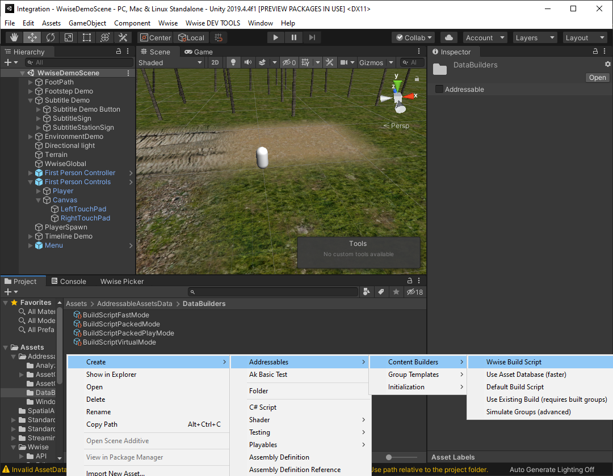Viewport: 613px width, 476px height.
Task: Toggle 2D view mode
Action: 215,62
